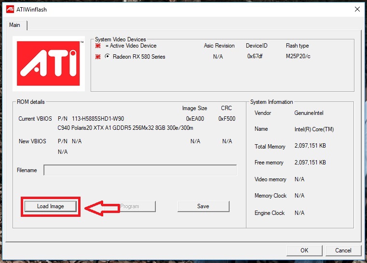Click the New VBIOS label
This screenshot has width=367, height=263.
pos(32,141)
